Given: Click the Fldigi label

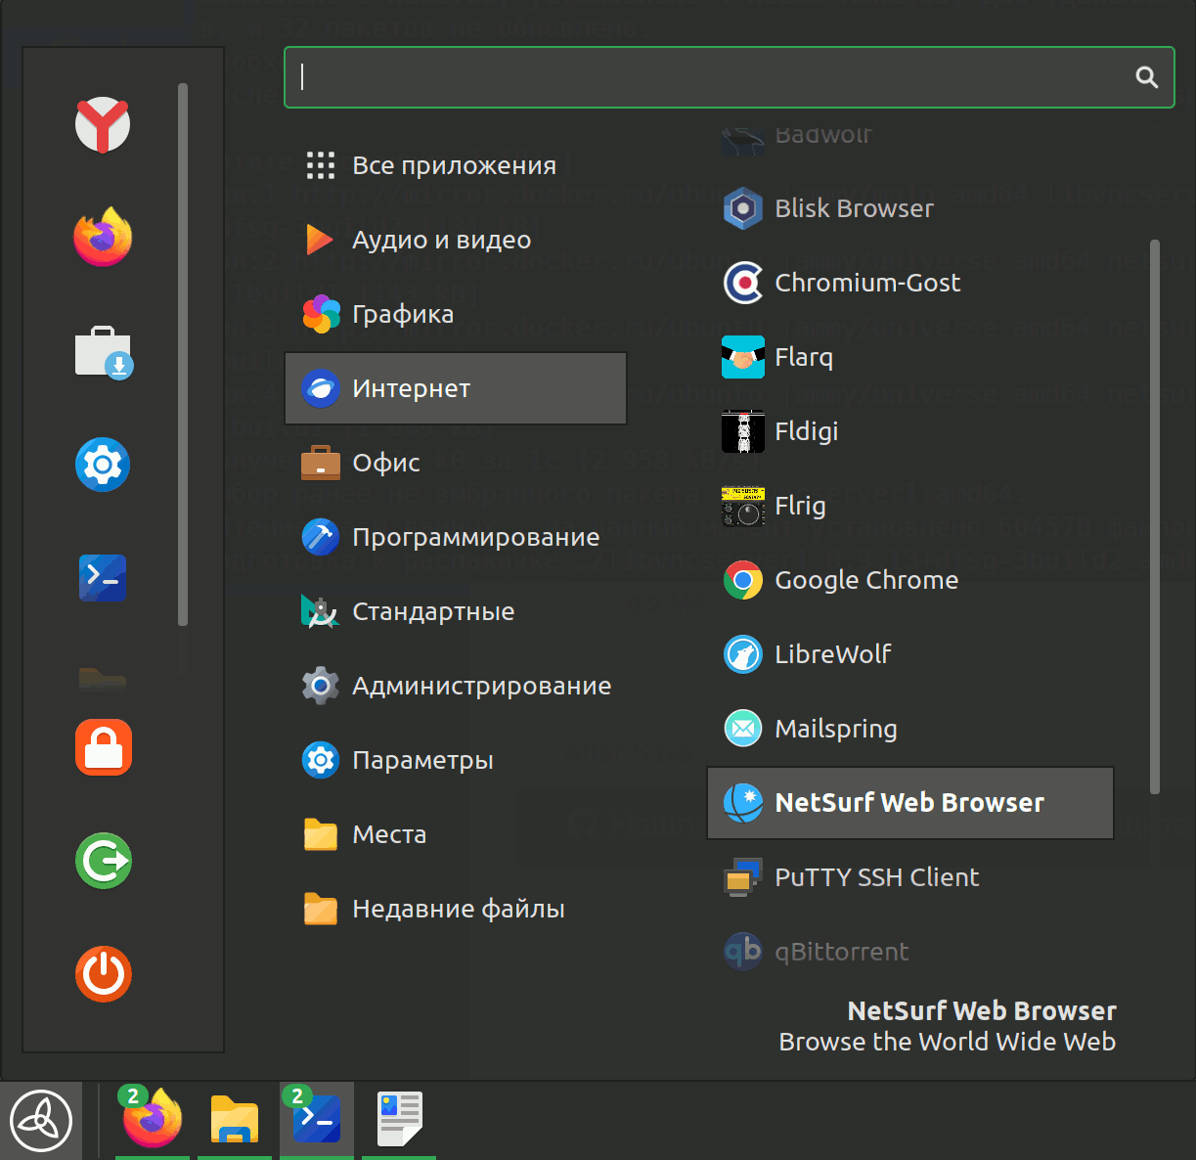Looking at the screenshot, I should click(807, 431).
